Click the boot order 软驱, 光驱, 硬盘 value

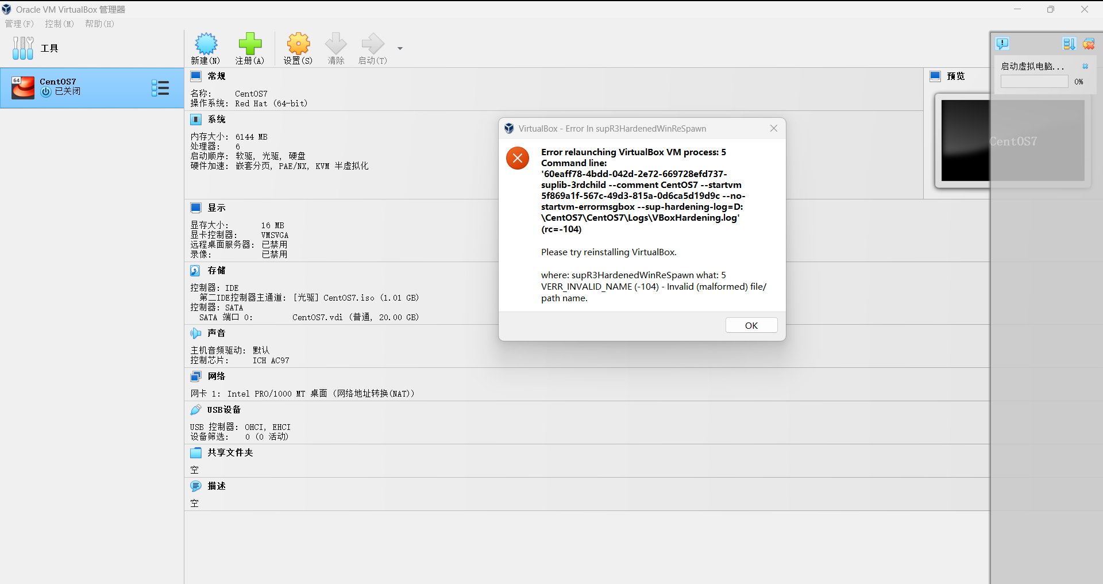point(271,156)
